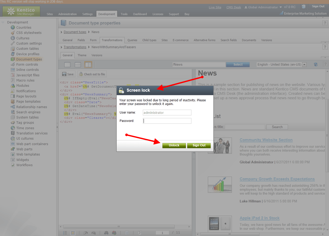This screenshot has width=329, height=236.
Task: Open Community Website Section news link
Action: click(266, 140)
